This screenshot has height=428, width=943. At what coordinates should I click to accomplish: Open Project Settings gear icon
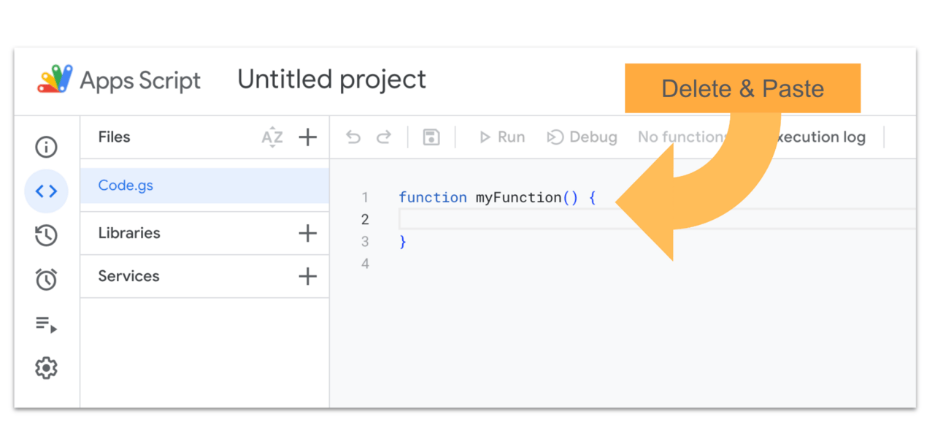tap(46, 367)
